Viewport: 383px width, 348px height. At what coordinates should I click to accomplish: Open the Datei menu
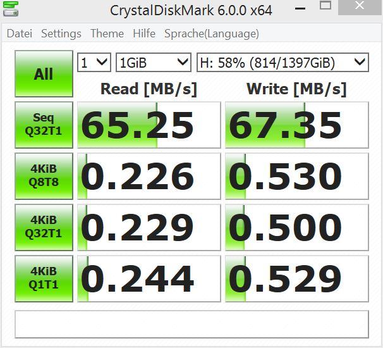click(20, 34)
